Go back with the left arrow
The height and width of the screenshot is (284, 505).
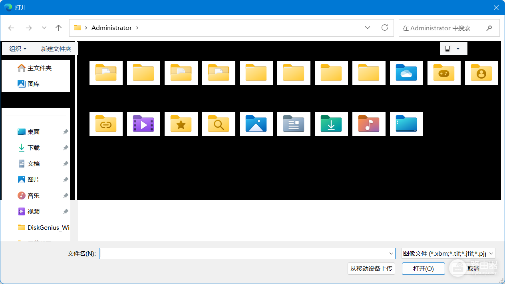point(11,28)
